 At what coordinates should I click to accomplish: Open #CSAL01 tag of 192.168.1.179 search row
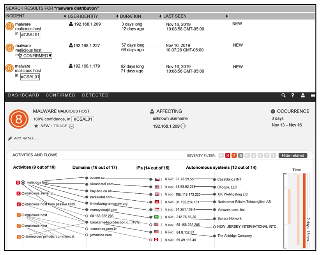pos(30,77)
